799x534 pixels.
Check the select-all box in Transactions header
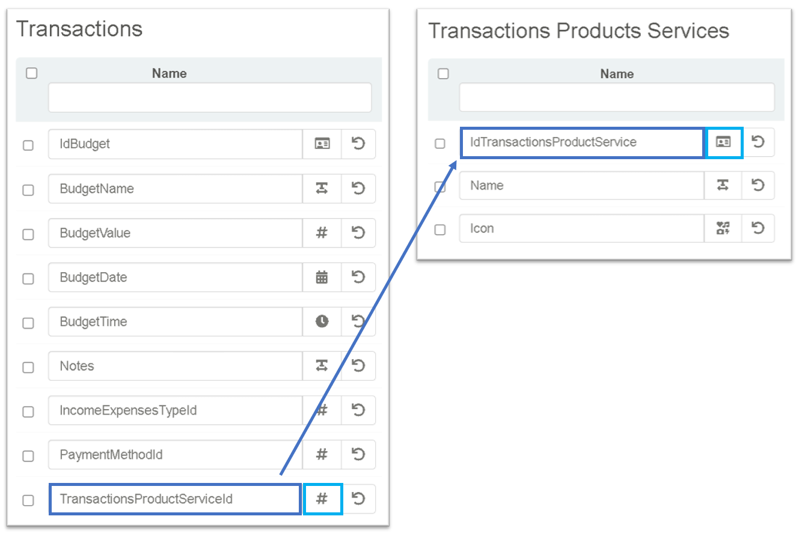coord(32,73)
